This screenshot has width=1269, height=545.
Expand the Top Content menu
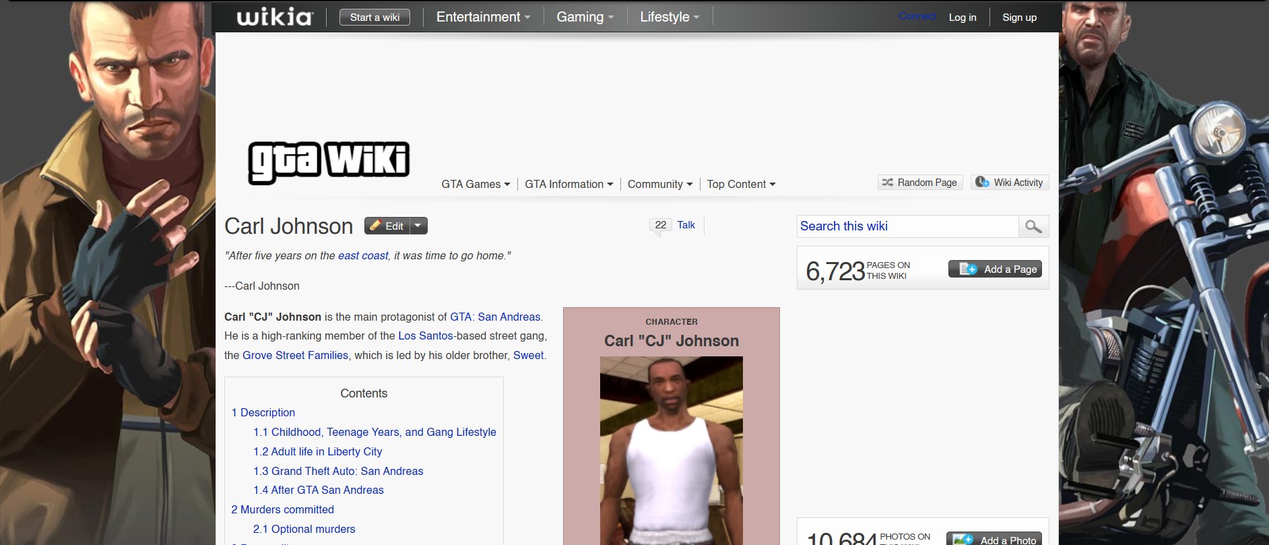pyautogui.click(x=741, y=184)
